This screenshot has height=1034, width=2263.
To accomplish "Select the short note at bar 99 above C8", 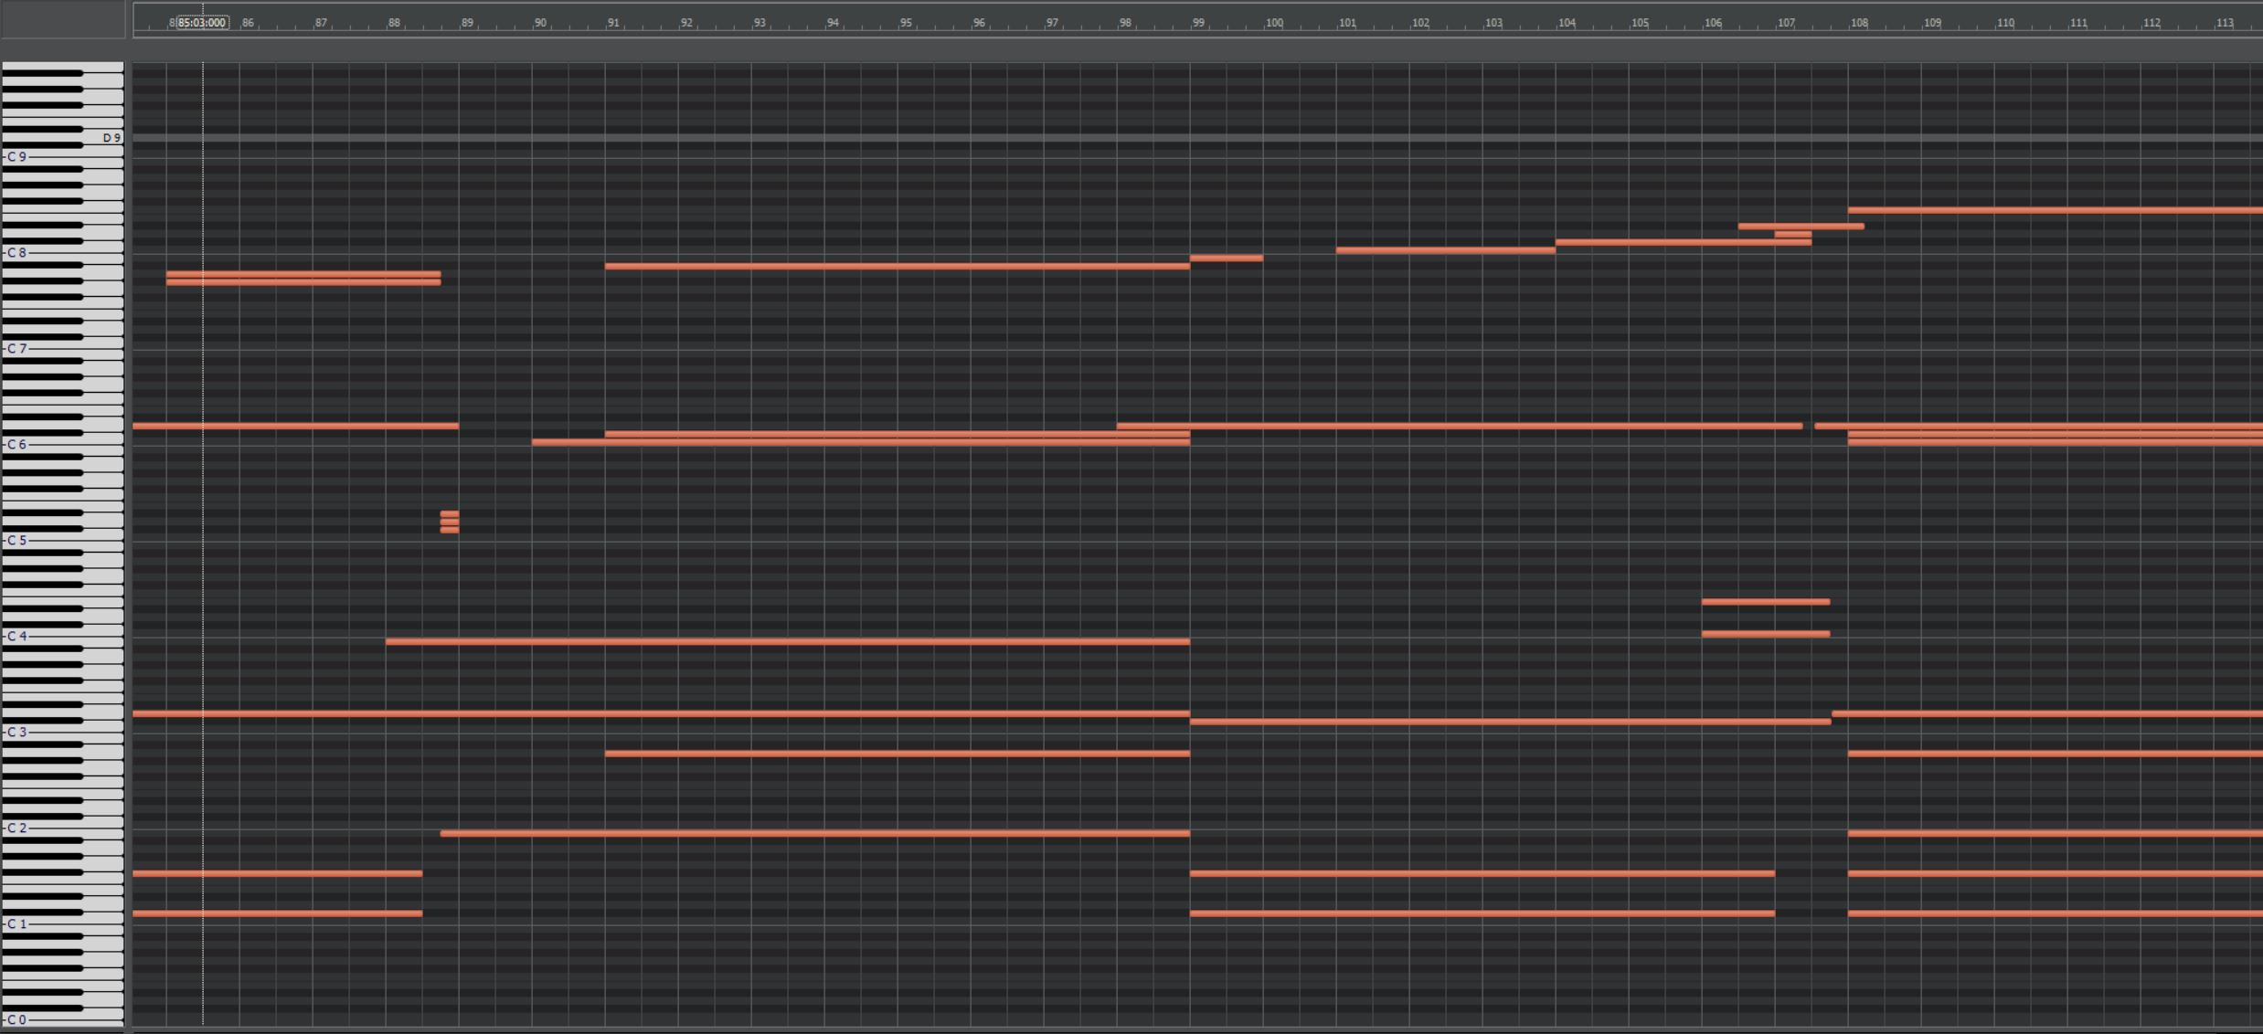I will [x=1226, y=258].
